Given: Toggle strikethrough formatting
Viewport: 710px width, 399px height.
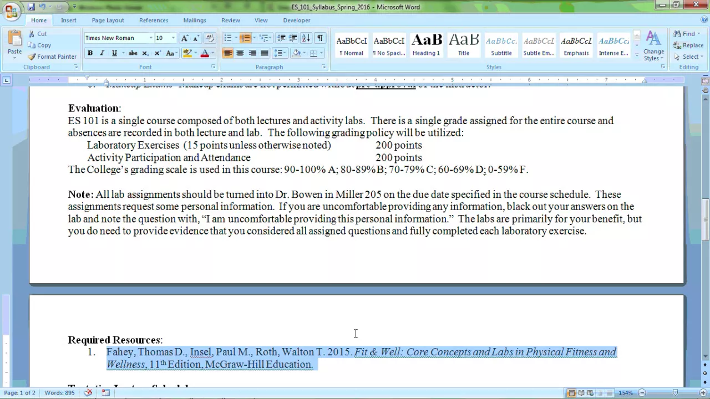Looking at the screenshot, I should [x=133, y=53].
